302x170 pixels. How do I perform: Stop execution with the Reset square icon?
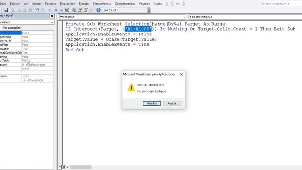61,10
